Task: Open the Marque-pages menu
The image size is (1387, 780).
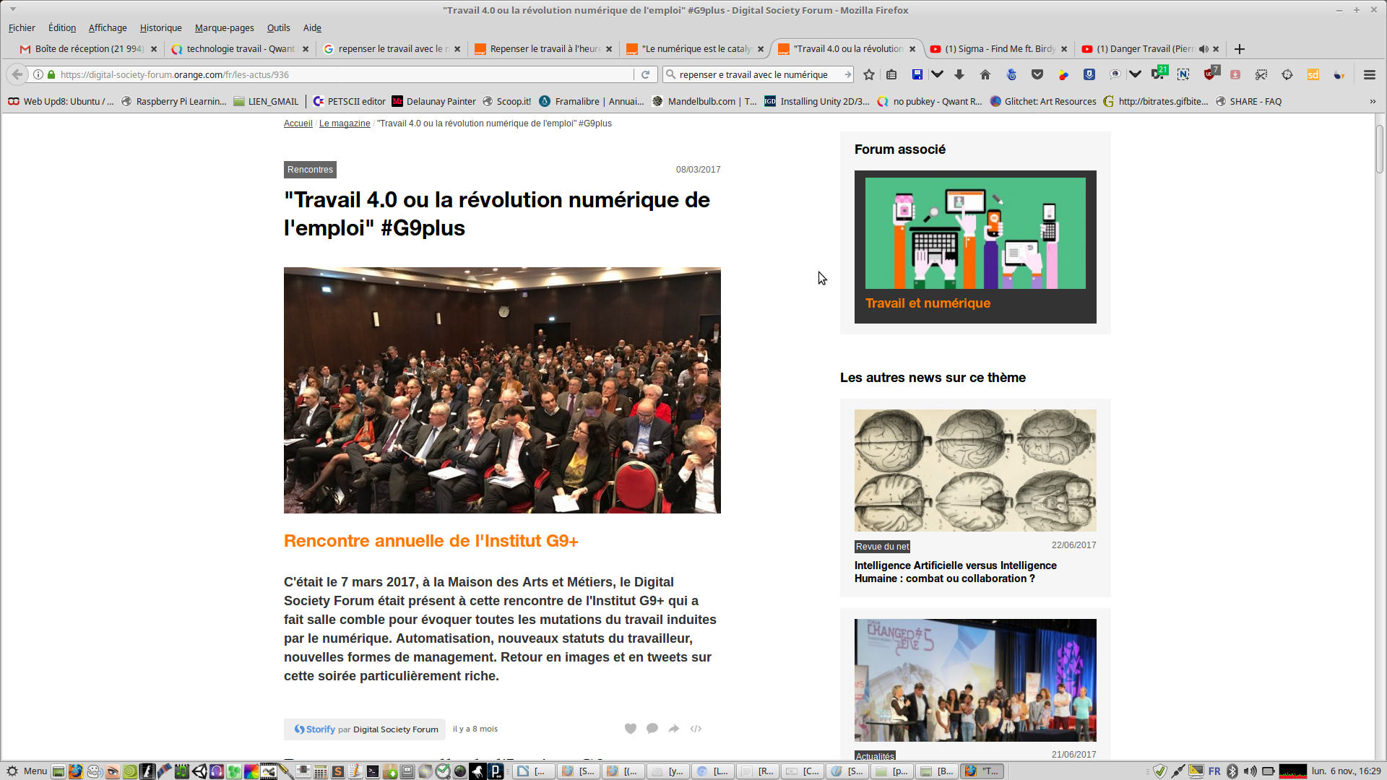Action: pyautogui.click(x=224, y=28)
